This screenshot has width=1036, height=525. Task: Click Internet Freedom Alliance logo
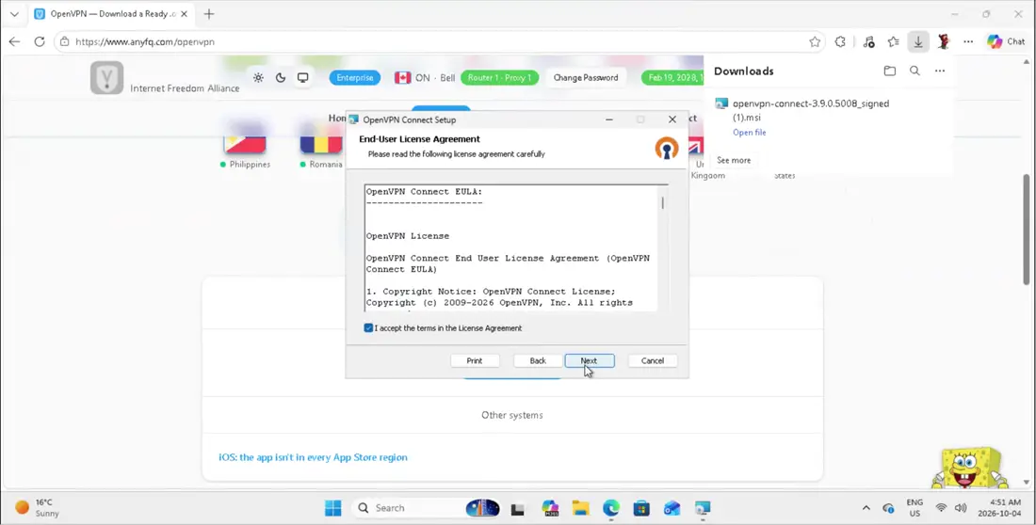click(107, 78)
